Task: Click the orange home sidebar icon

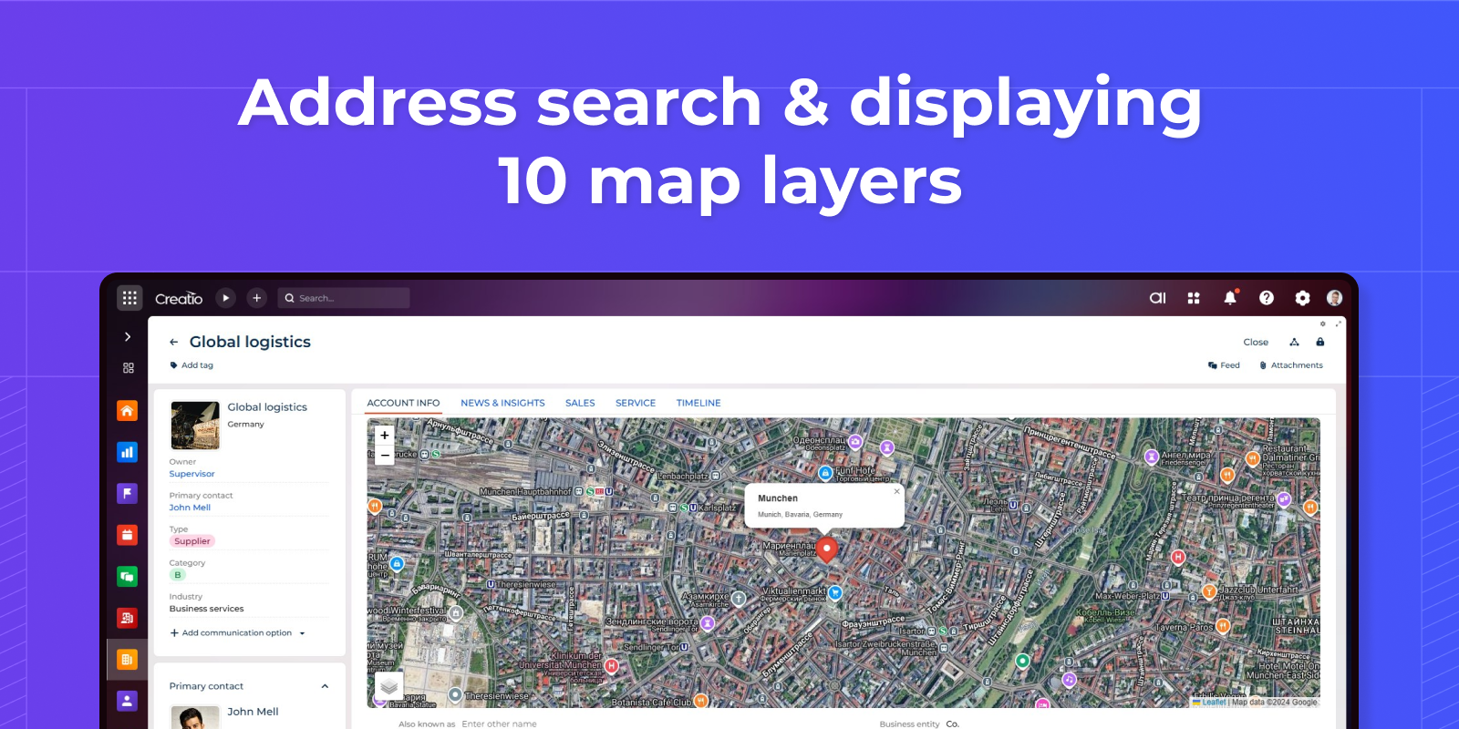Action: (128, 411)
